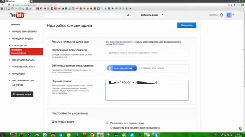
Task: Click the search magnifier button
Action: click(128, 15)
